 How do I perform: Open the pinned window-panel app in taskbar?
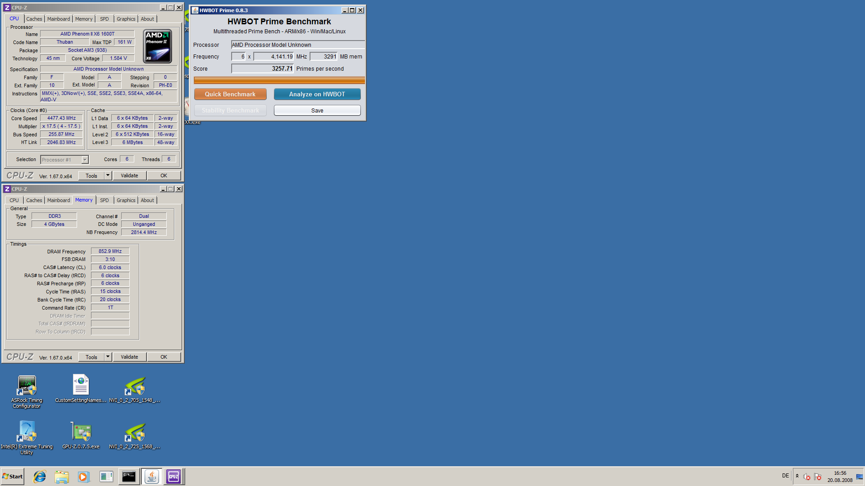pyautogui.click(x=106, y=477)
